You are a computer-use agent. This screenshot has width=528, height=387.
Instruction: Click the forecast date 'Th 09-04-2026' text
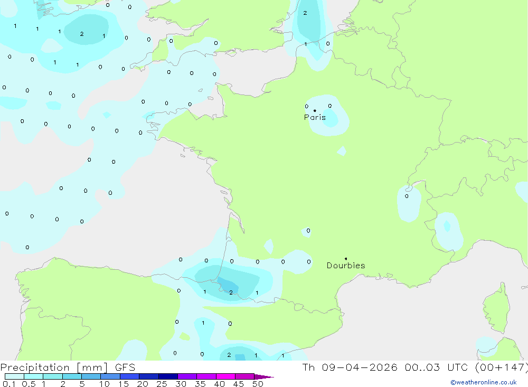click(350, 367)
